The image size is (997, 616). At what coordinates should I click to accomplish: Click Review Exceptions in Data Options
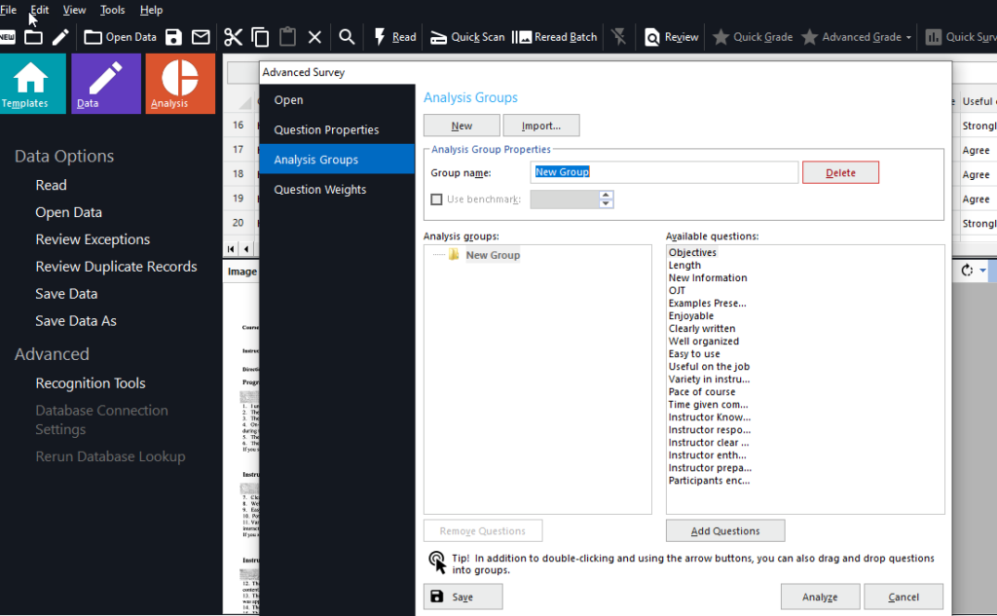point(92,239)
